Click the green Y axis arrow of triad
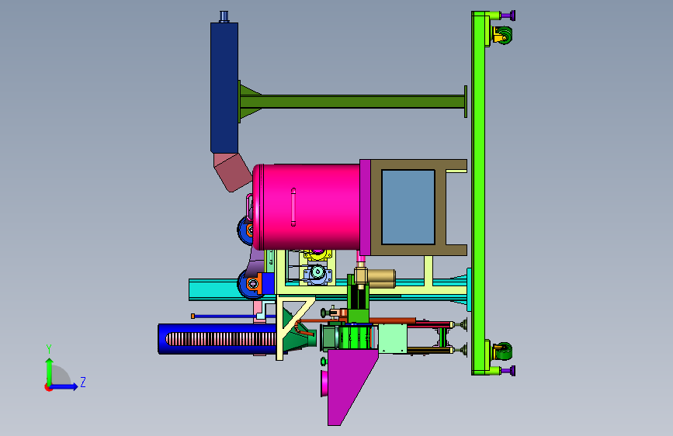673x436 pixels. click(50, 371)
